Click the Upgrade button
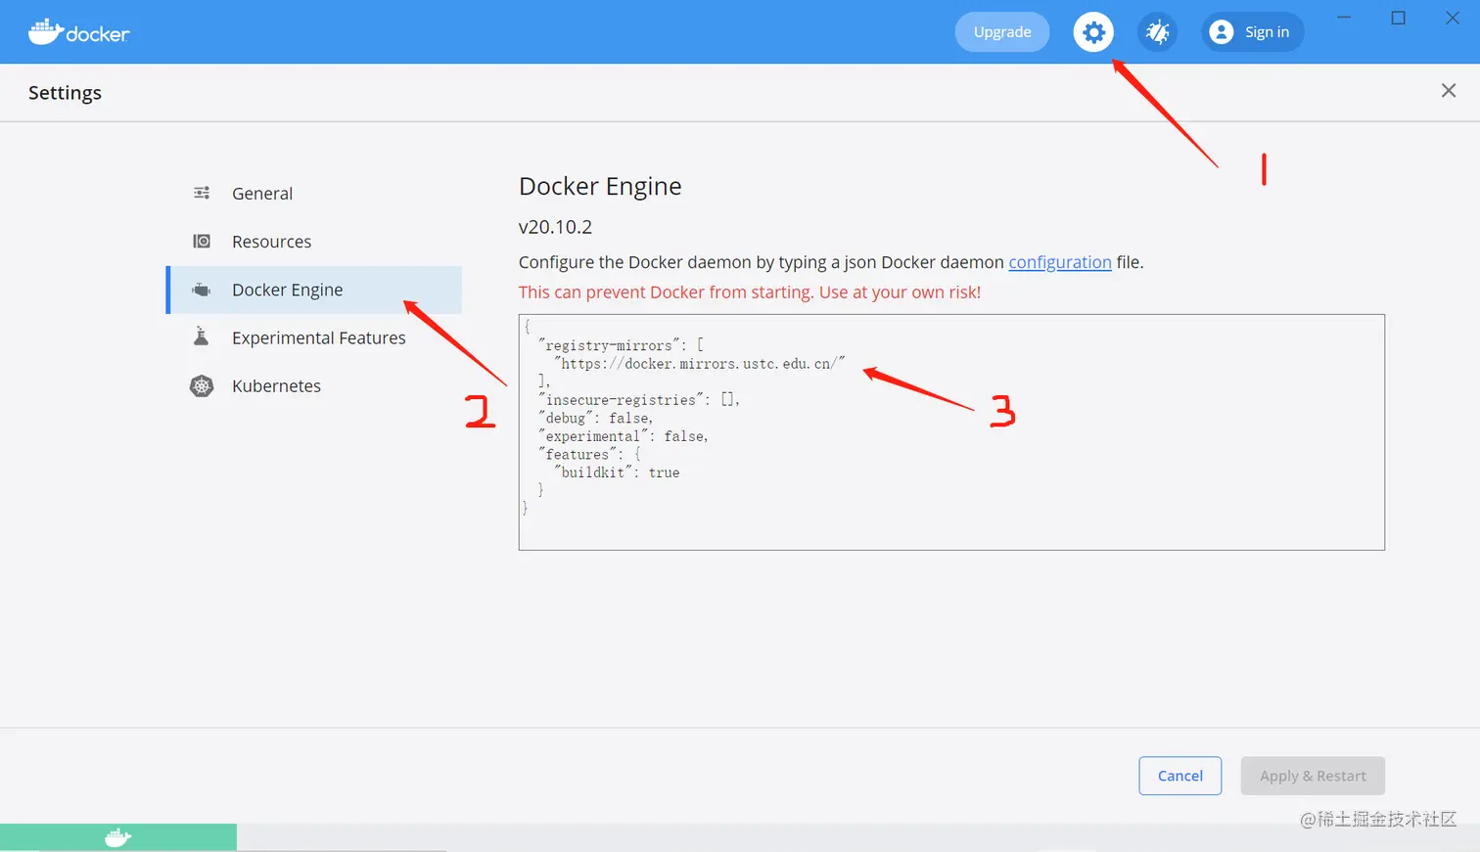 click(1002, 32)
